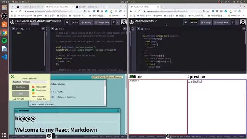This screenshot has width=247, height=139.
Task: Bookmark the page with the star in left Chrome
Action: point(89,11)
